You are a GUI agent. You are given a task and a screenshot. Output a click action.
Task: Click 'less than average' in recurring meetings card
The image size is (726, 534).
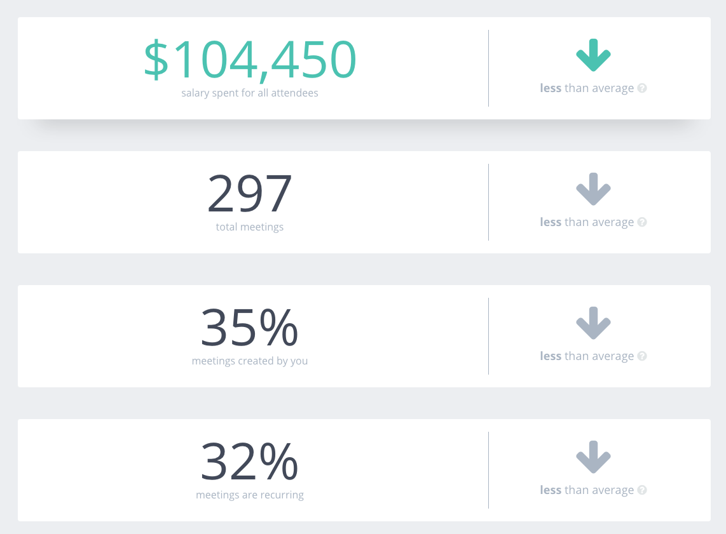[x=587, y=490]
